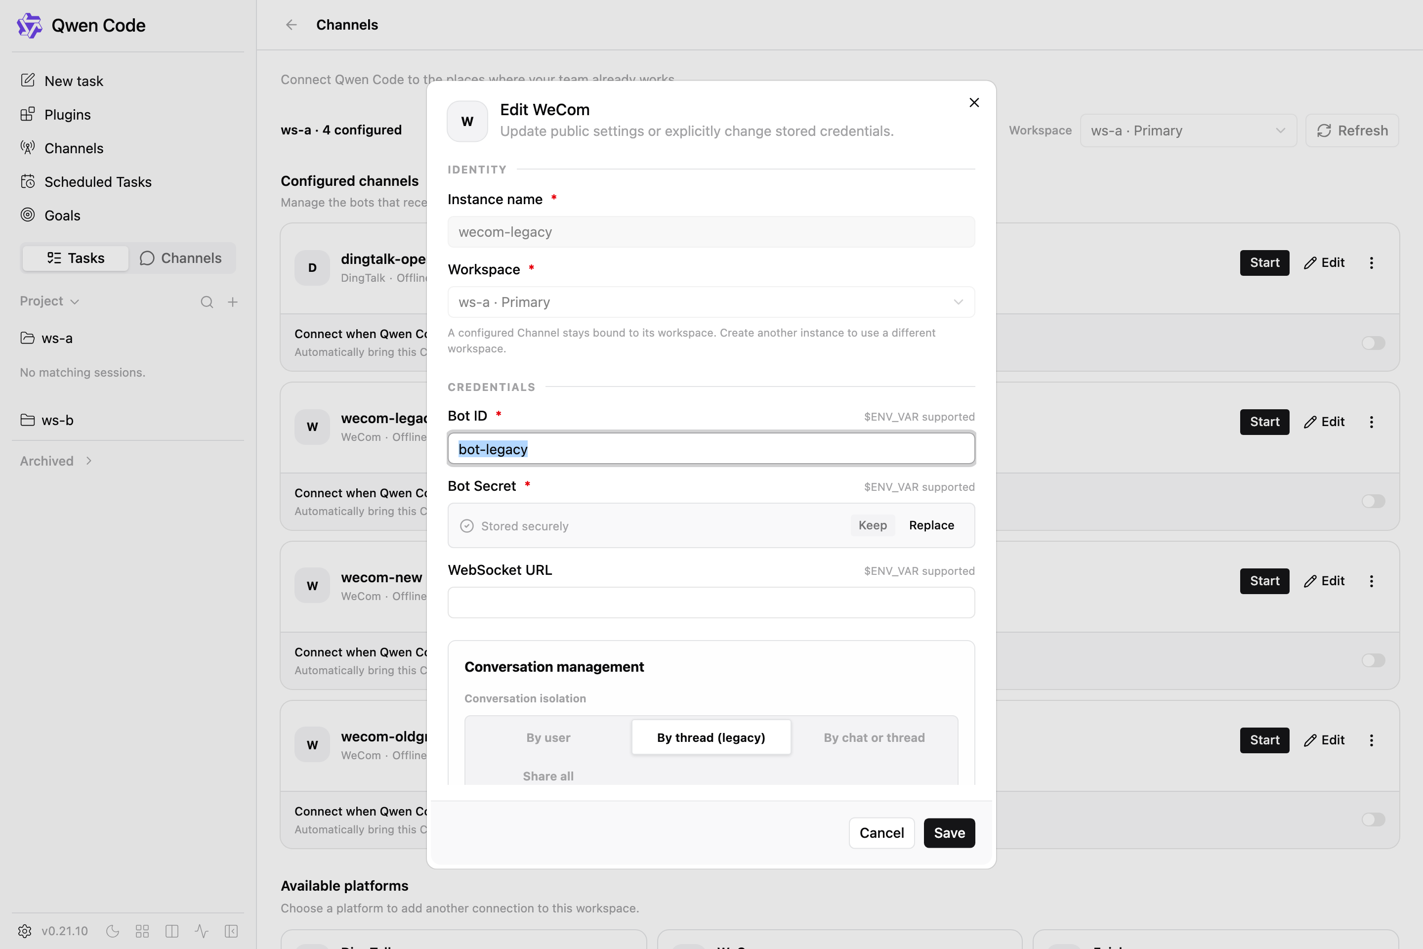Switch to the Channels tab in sidebar switcher
1423x949 pixels.
(181, 259)
